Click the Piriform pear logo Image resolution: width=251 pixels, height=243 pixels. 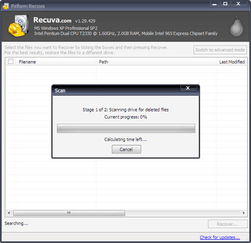point(237,26)
